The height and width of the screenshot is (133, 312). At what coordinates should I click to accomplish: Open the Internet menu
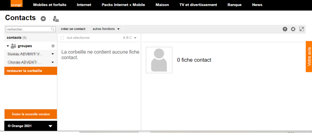(84, 5)
